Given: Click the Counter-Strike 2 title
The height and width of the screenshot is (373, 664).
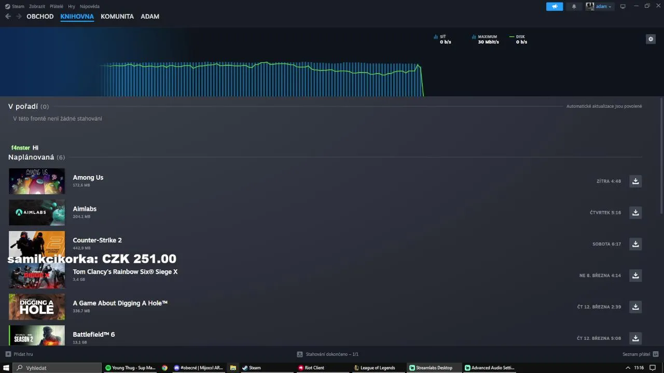Looking at the screenshot, I should point(97,240).
